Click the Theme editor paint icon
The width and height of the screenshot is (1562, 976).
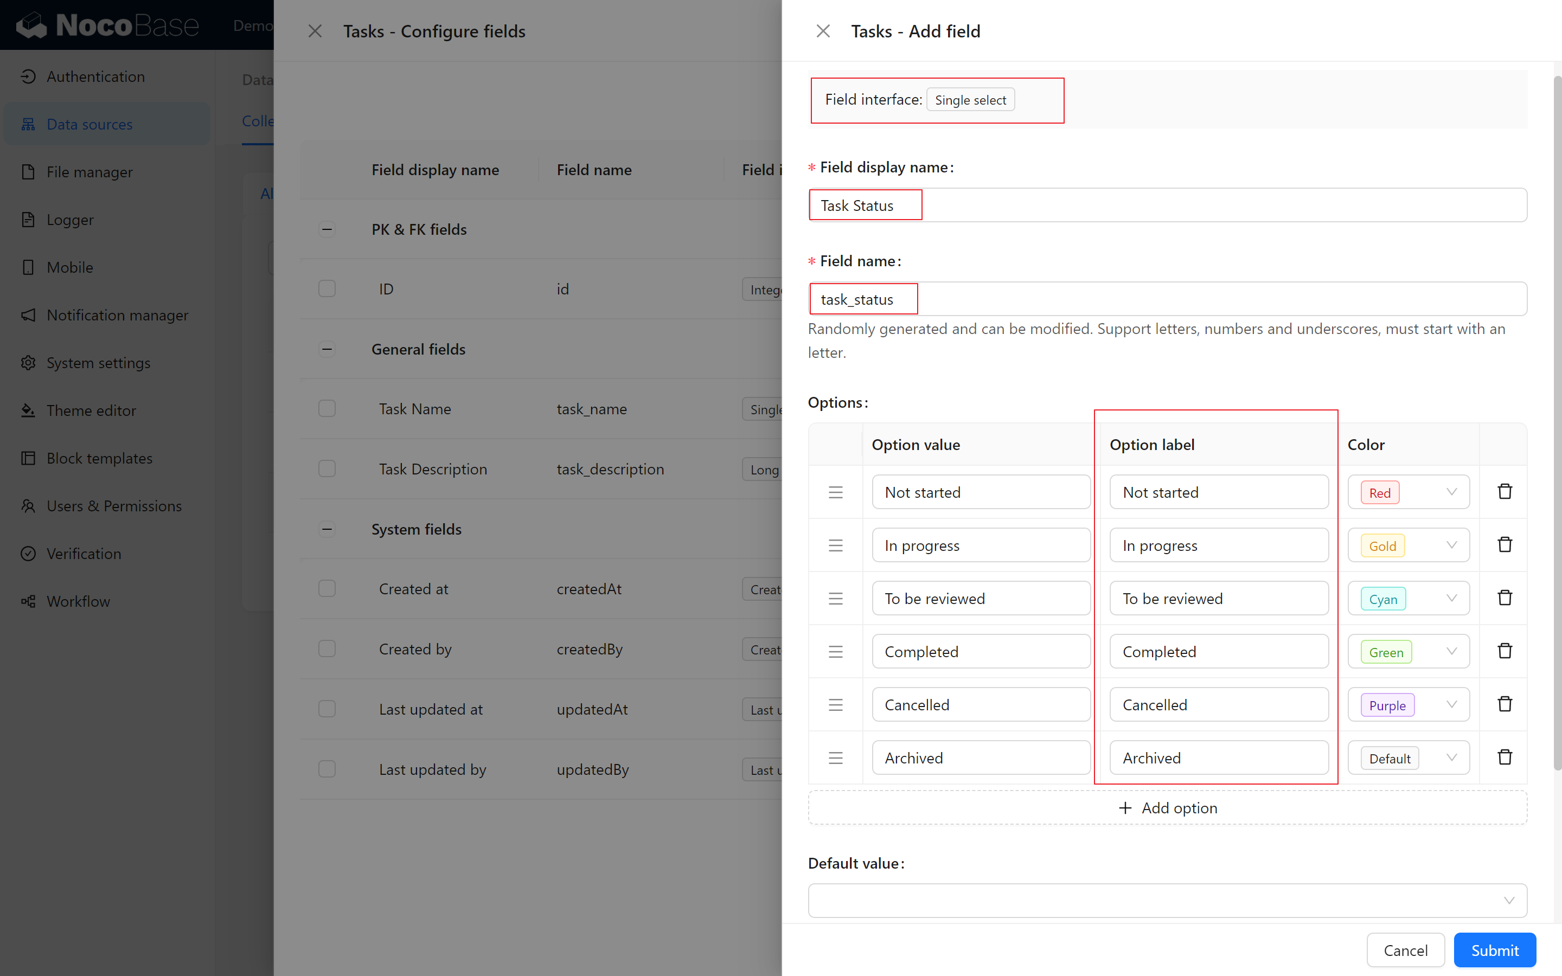tap(28, 410)
